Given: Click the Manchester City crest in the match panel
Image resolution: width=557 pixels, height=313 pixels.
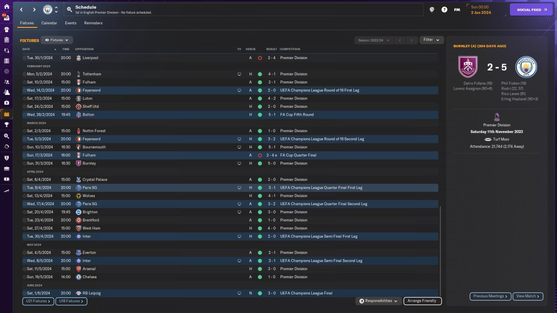Looking at the screenshot, I should (x=526, y=67).
